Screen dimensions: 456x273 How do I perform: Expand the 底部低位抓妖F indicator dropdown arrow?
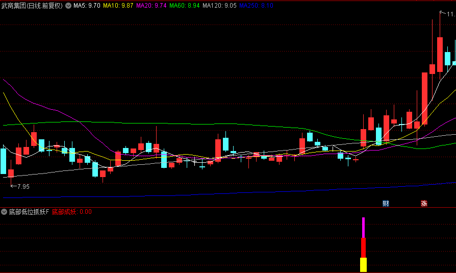click(4, 212)
